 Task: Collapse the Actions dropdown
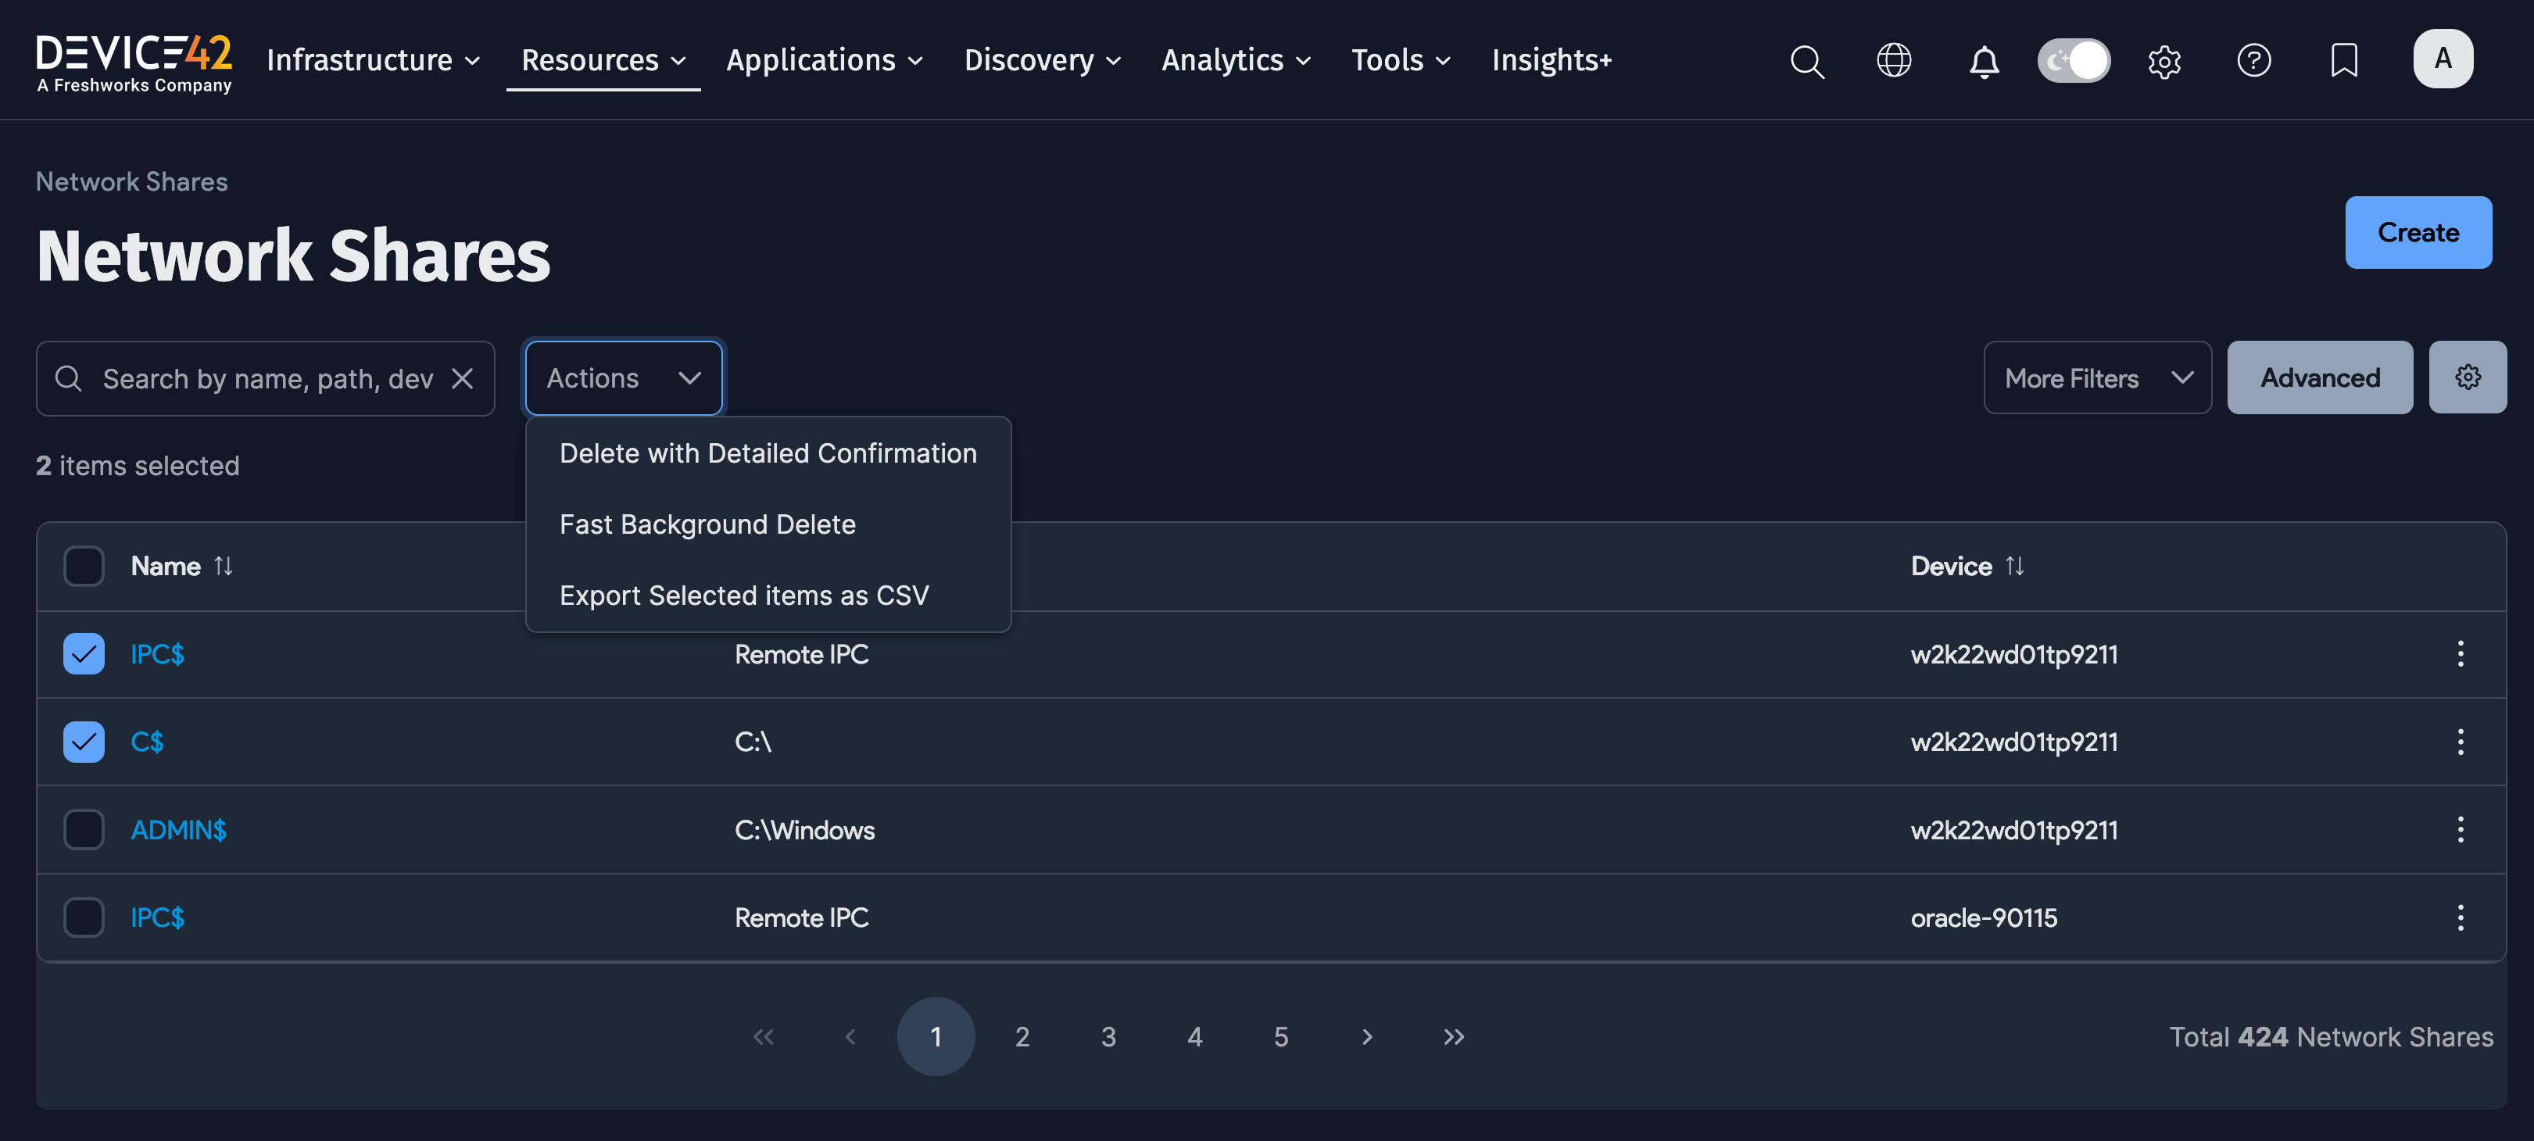[623, 377]
